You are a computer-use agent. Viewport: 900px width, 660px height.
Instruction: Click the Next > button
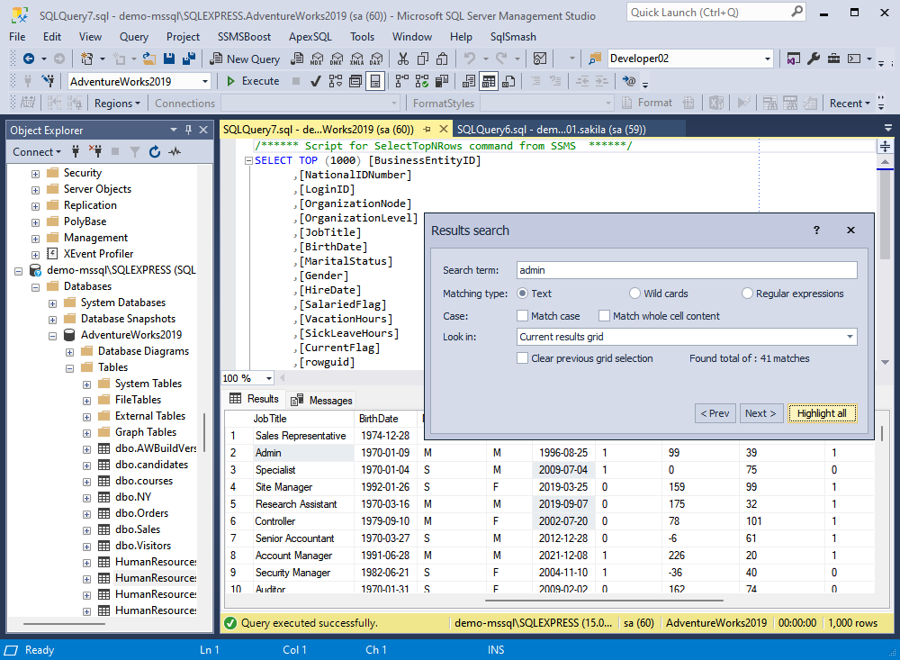(x=760, y=413)
